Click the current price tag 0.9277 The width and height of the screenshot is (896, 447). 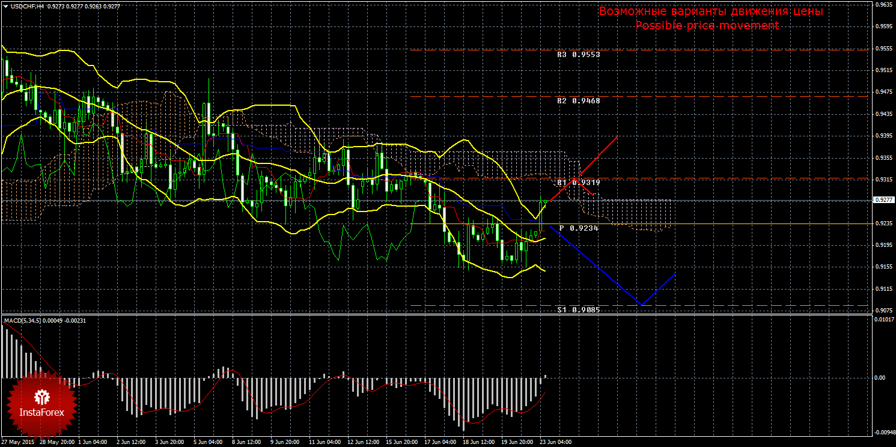(x=883, y=200)
